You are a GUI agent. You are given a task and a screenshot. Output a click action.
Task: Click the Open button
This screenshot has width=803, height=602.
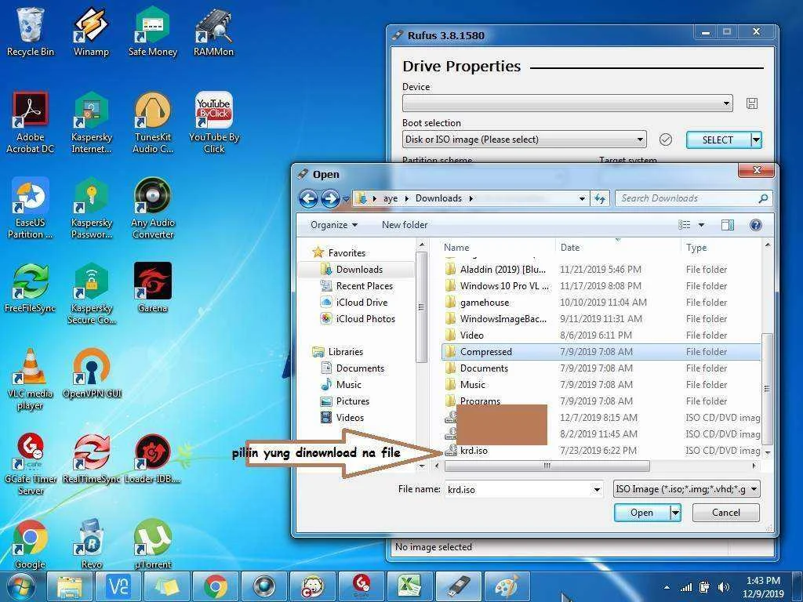click(641, 513)
